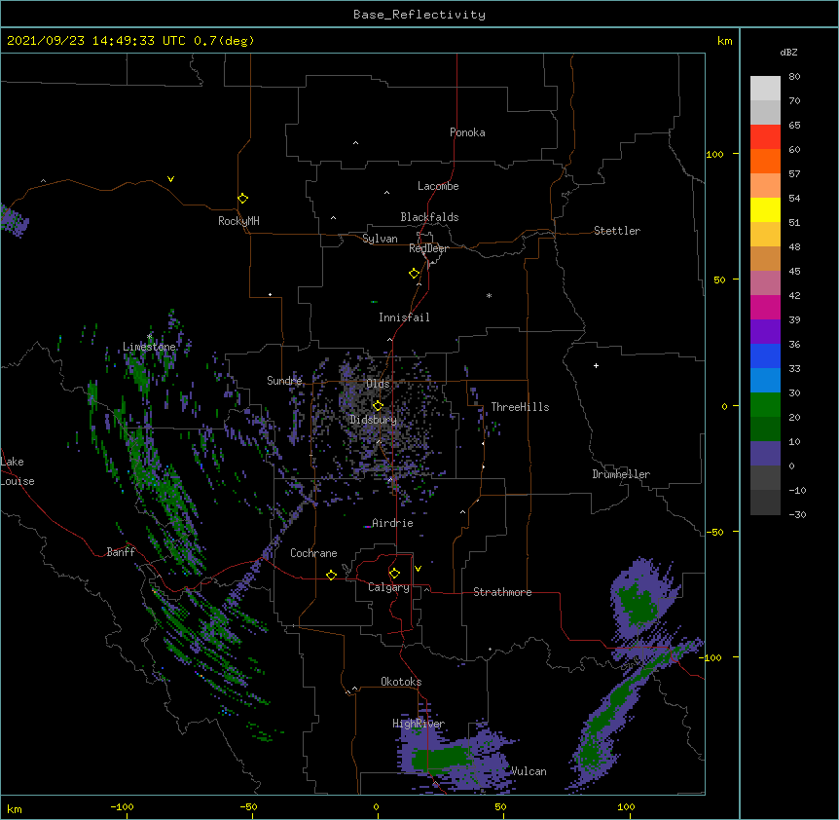Click the 30 dBZ green legend swatch

coord(765,405)
